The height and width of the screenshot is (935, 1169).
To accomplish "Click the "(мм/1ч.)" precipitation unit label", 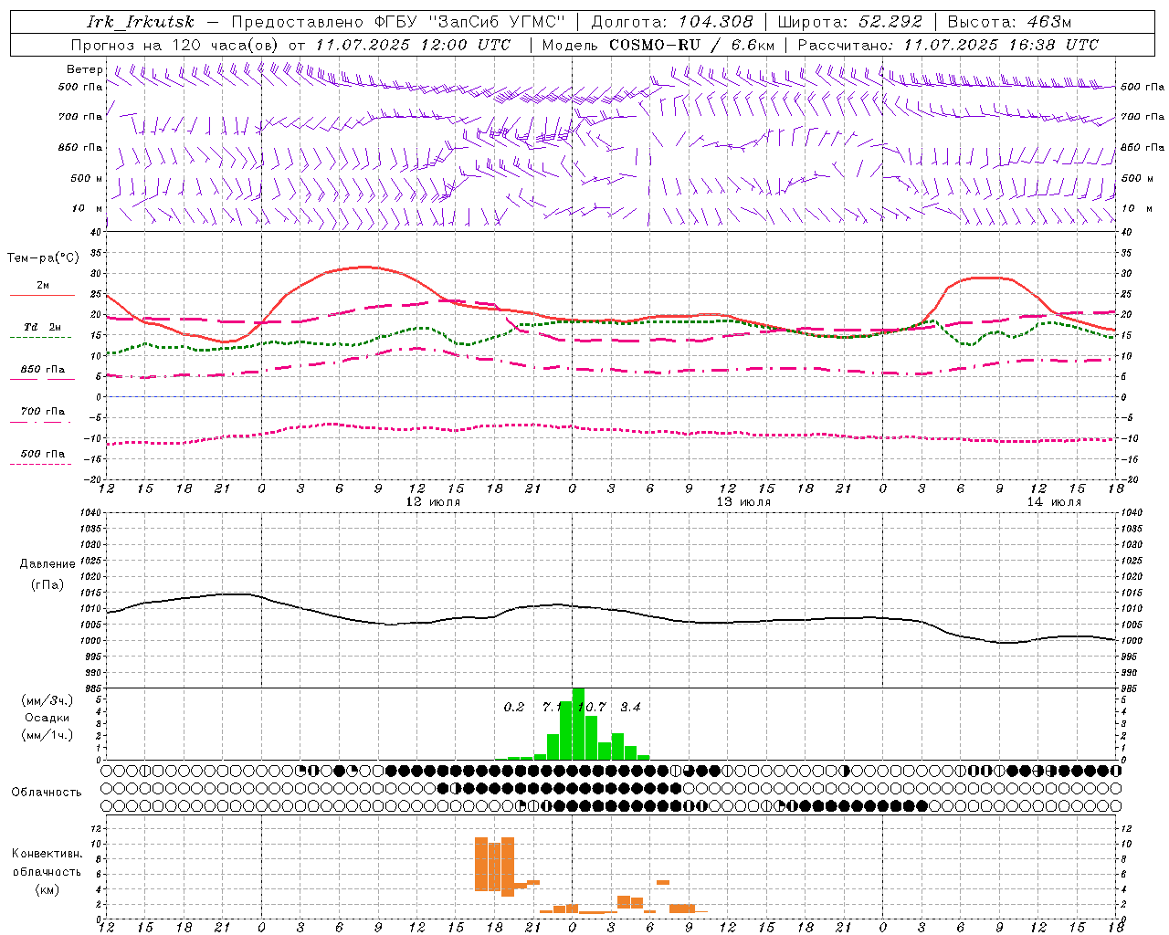I will coord(47,735).
